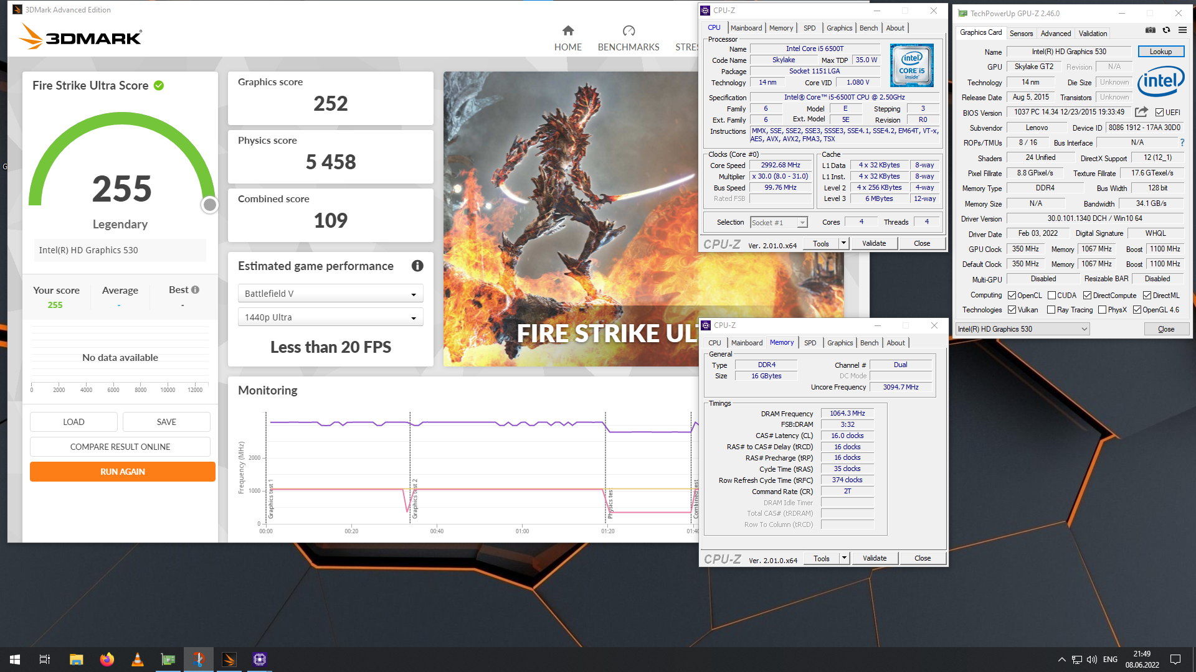This screenshot has width=1196, height=672.
Task: Click the Bus Interface question mark
Action: (x=1182, y=142)
